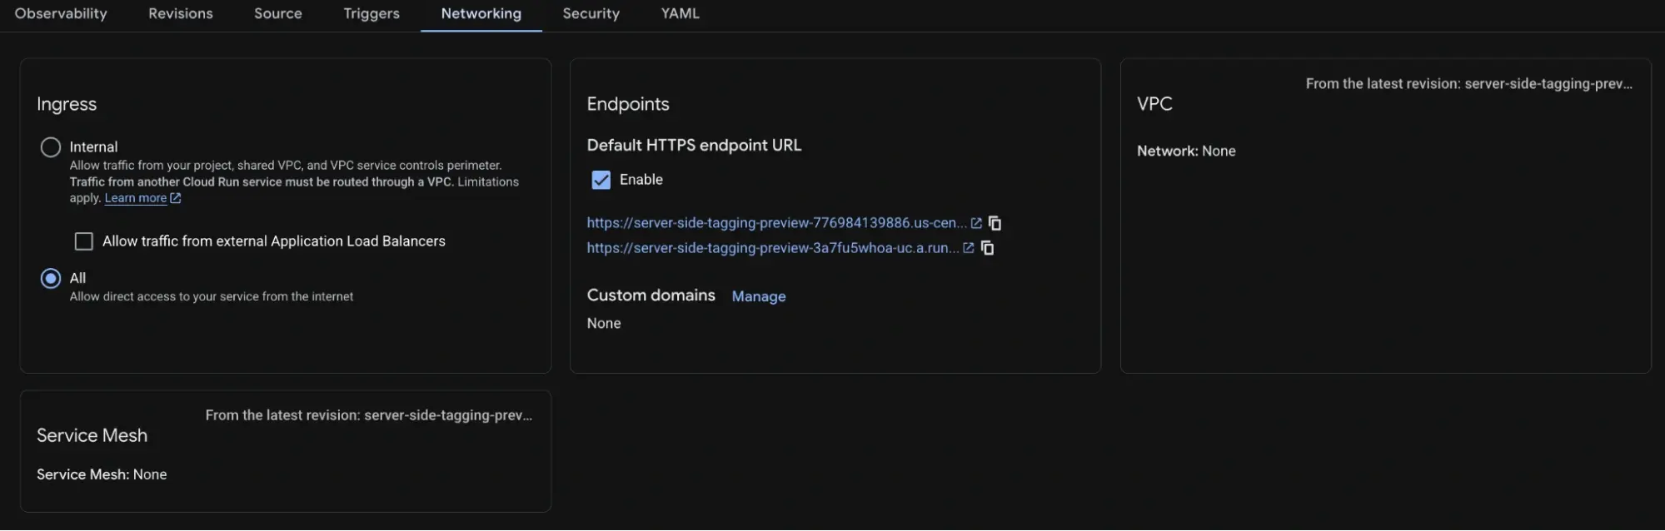
Task: Click the latest revision note in VPC card
Action: click(1469, 84)
